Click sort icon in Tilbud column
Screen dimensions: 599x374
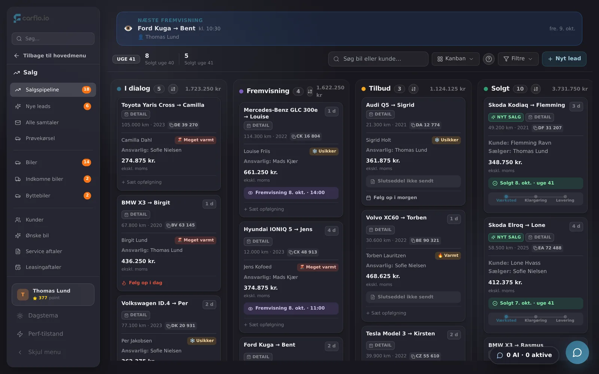click(413, 89)
